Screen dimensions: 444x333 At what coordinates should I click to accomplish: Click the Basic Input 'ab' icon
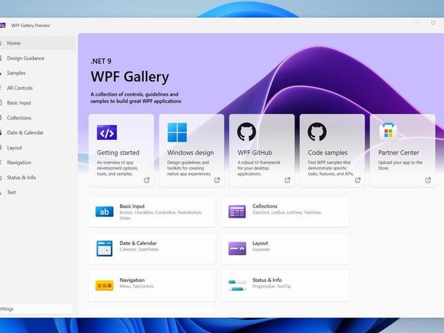[104, 211]
